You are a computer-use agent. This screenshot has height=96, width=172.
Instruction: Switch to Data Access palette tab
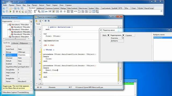[x=83, y=8]
